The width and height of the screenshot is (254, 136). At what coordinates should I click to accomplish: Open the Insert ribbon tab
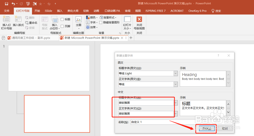point(60,11)
